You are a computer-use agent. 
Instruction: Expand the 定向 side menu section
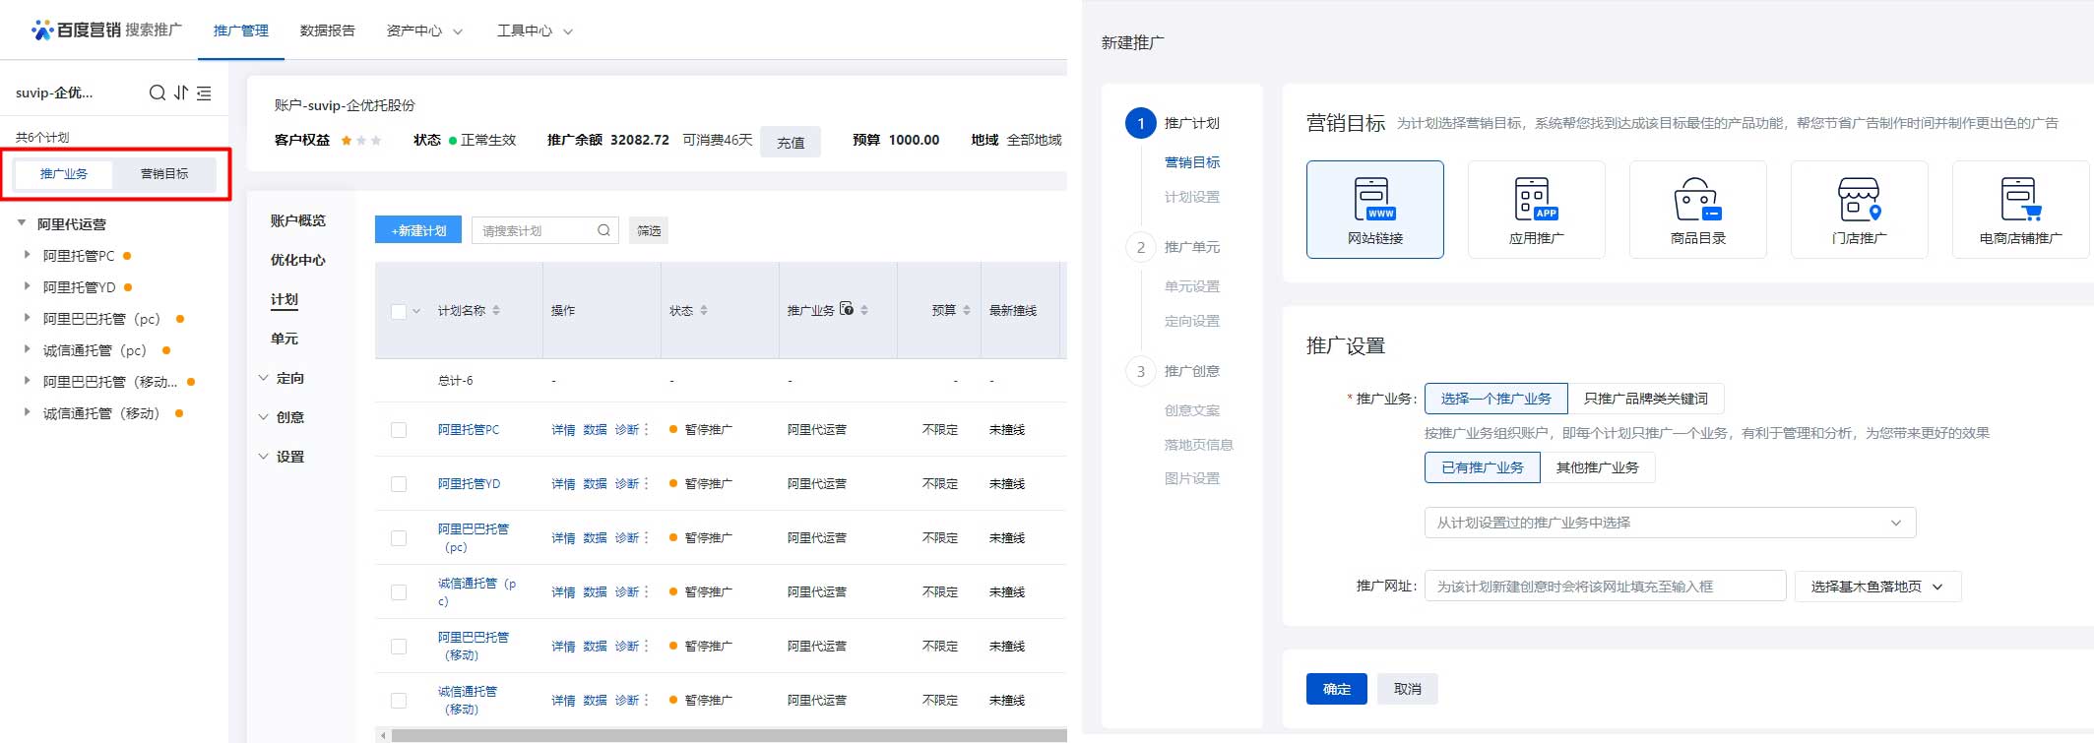(x=282, y=378)
